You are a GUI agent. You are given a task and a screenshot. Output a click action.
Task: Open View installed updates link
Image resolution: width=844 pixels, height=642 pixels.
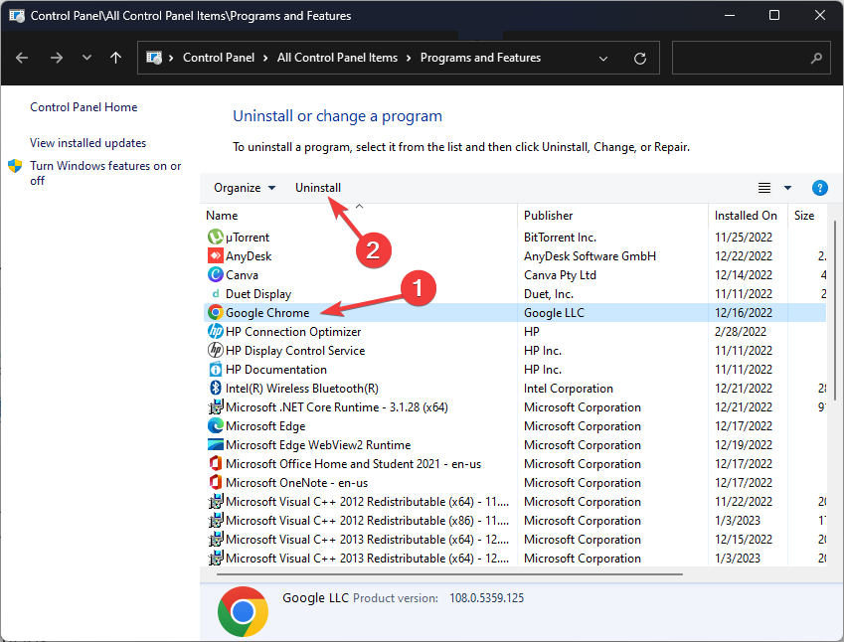click(87, 143)
